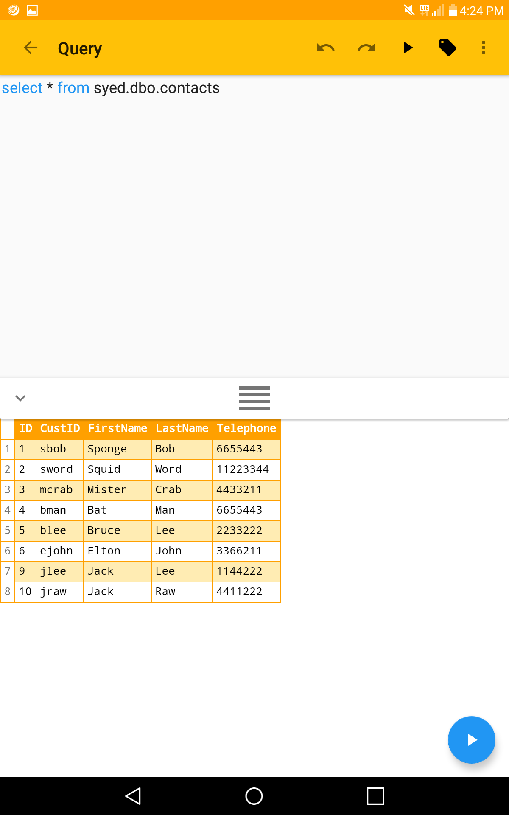Select row number 8 in results

[x=8, y=592]
